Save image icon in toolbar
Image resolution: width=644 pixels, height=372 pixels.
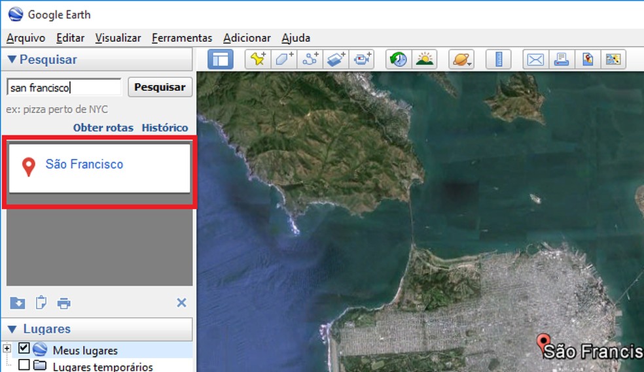click(x=613, y=59)
